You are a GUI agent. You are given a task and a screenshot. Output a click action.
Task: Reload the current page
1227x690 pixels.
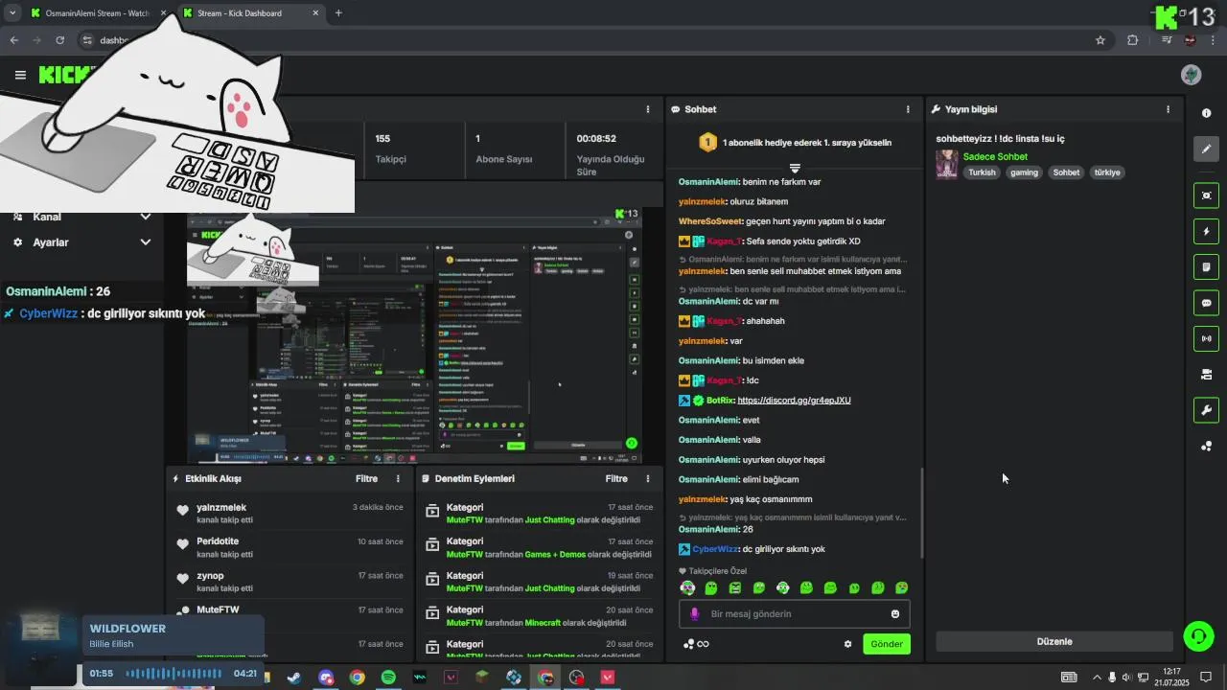(59, 40)
